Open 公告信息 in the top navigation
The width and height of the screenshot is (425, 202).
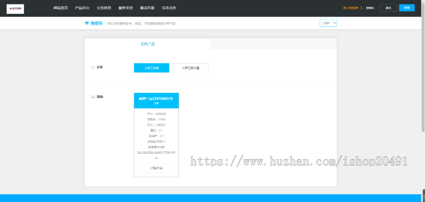pyautogui.click(x=104, y=8)
